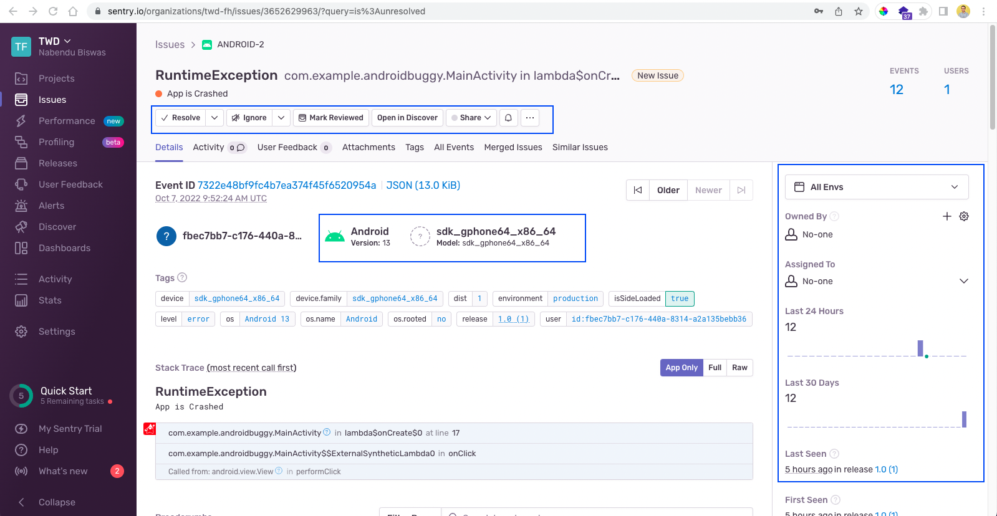Jump to the oldest event arrow
The width and height of the screenshot is (997, 516).
(x=638, y=190)
